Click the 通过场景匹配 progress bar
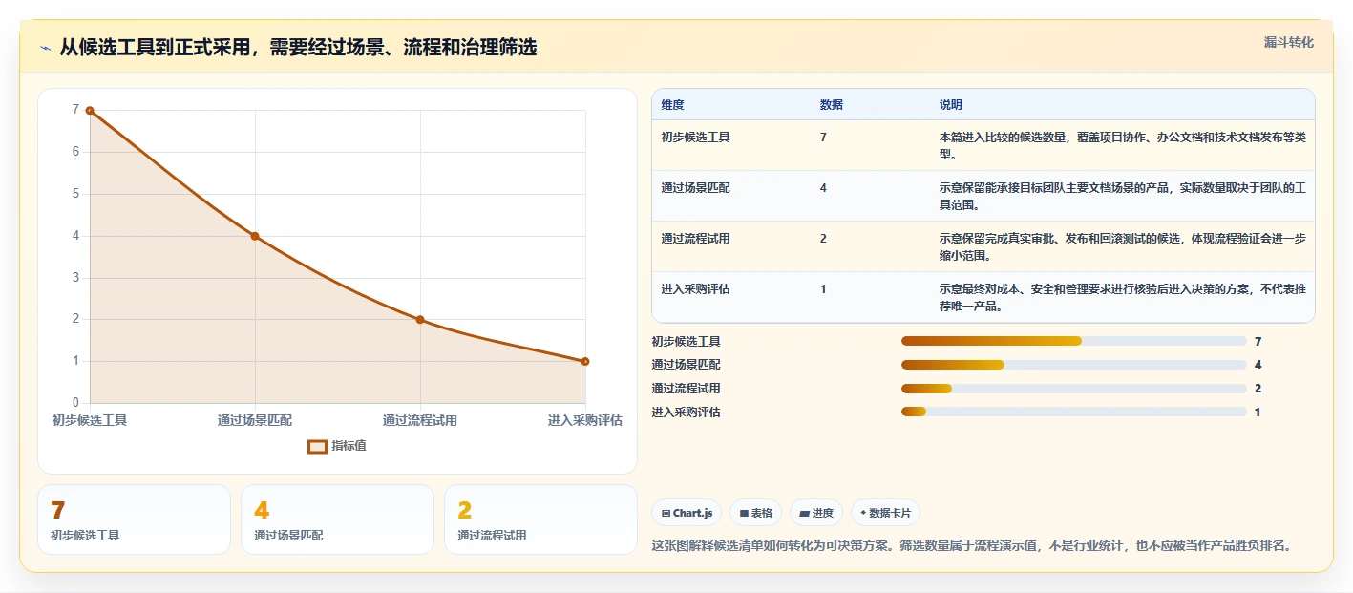 (1074, 365)
